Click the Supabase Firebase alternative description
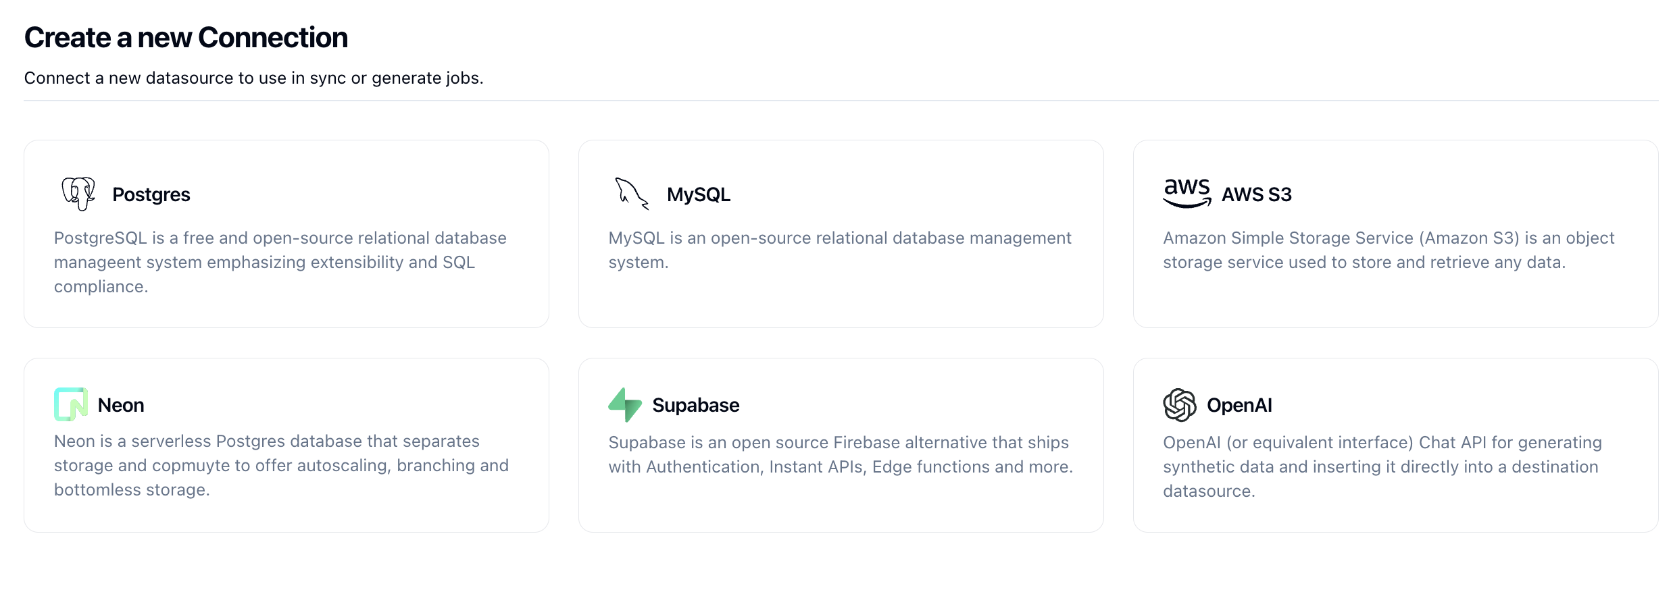 [x=841, y=455]
